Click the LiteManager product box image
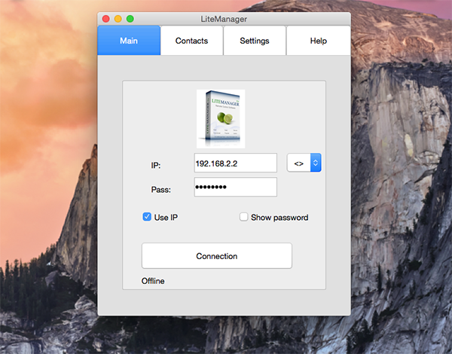Viewport: 452px width, 354px height. tap(221, 119)
